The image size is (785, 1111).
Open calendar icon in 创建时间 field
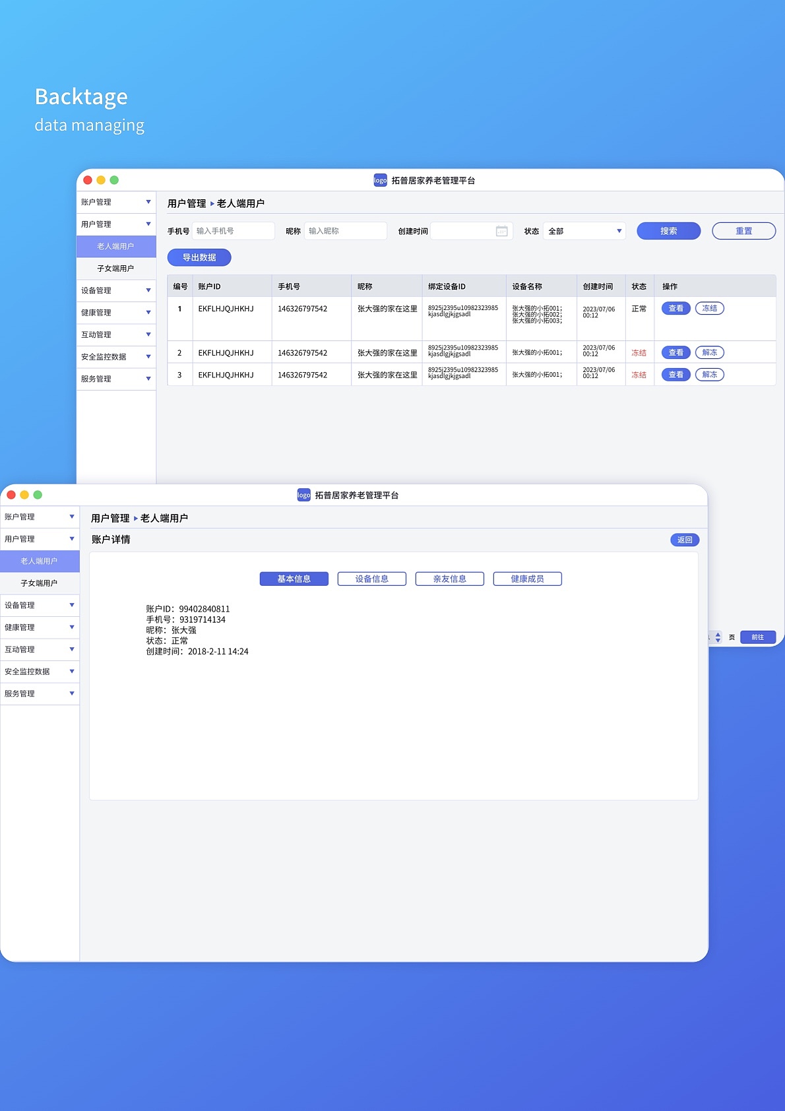[502, 231]
